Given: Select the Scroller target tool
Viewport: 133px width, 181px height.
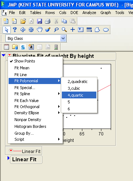Looking at the screenshot, I should 31,29.
